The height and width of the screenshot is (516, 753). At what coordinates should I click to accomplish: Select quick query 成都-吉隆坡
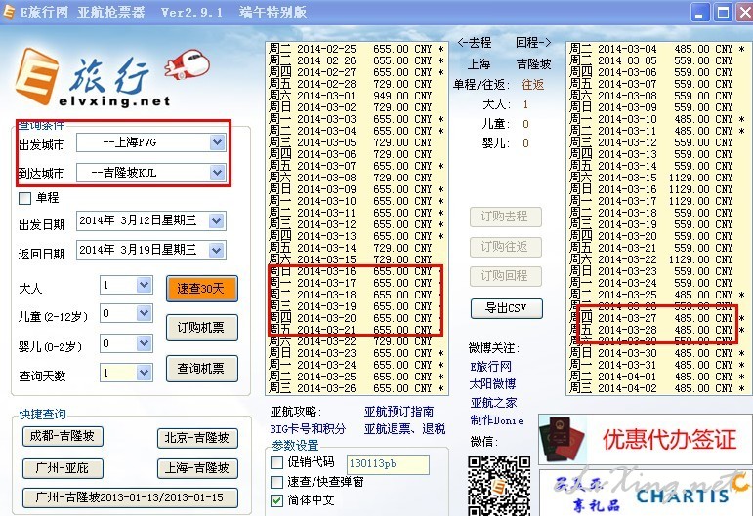[x=63, y=436]
